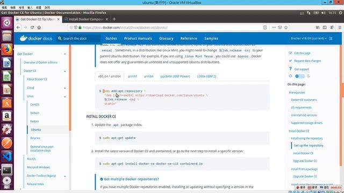The width and height of the screenshot is (344, 193).
Task: Open the page actions three-dot menu
Action: 274,27
